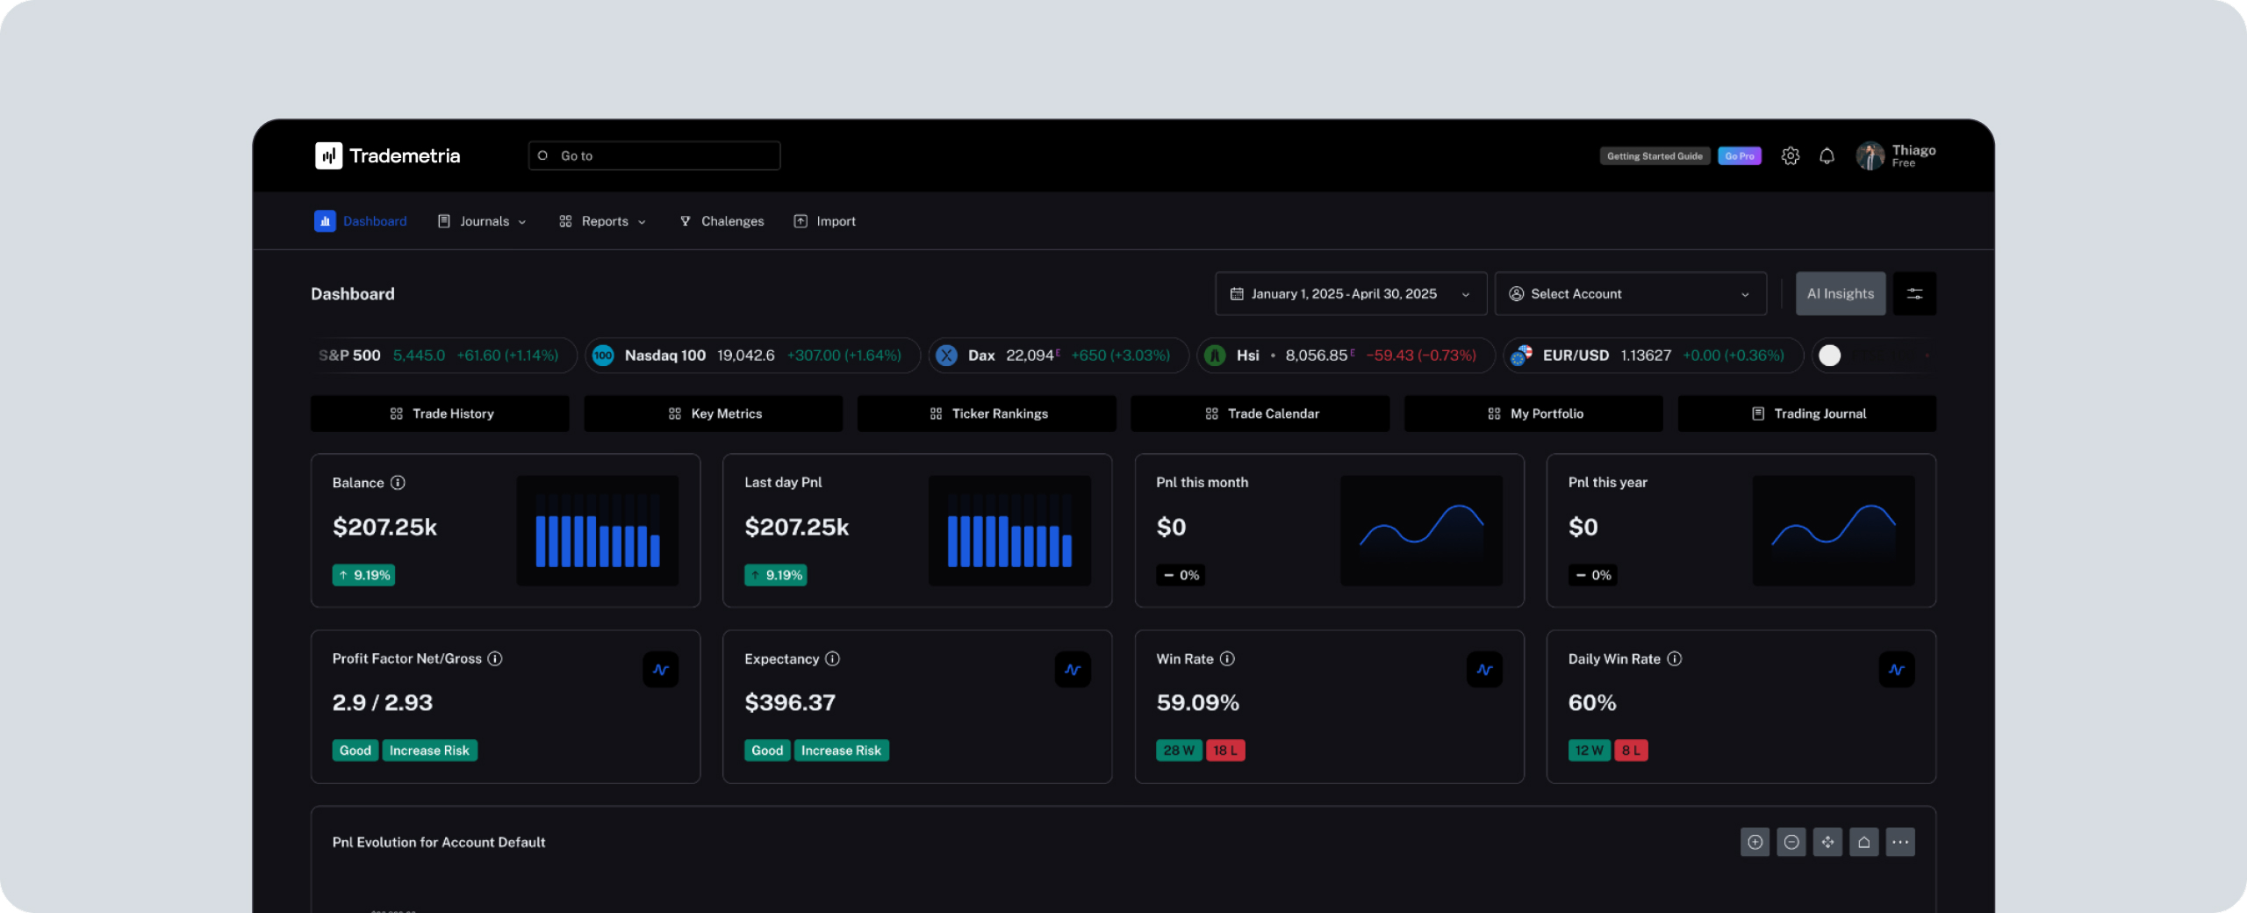Click Good badge under Profit Factor
Viewport: 2247px width, 913px height.
coord(355,751)
